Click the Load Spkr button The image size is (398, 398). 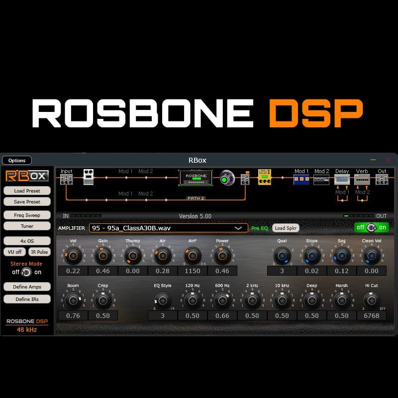point(286,228)
